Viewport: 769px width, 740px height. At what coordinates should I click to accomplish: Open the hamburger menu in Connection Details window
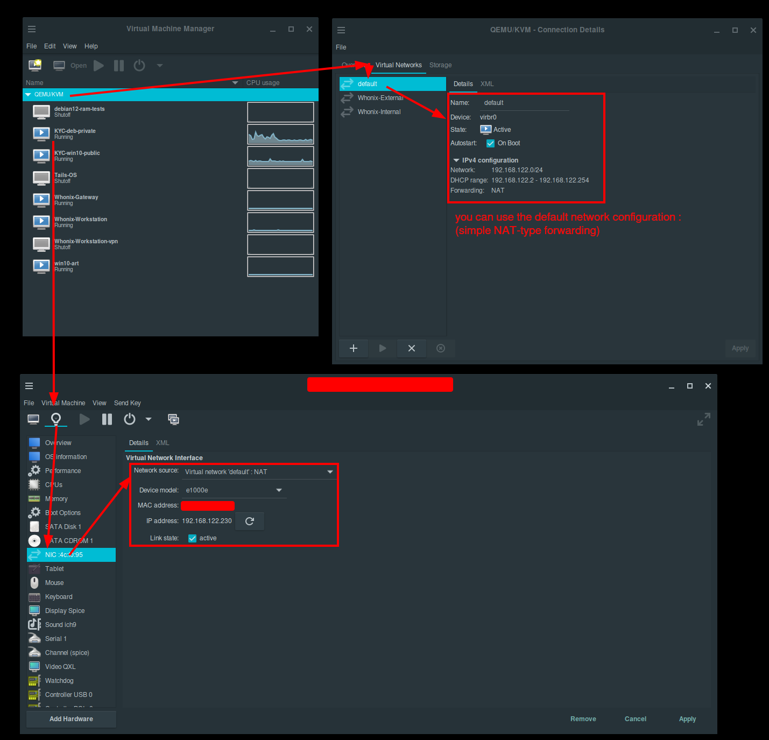point(341,30)
